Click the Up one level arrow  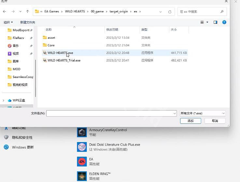click(28, 12)
